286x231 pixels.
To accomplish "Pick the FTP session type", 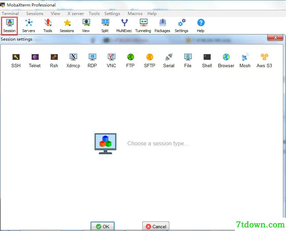I will coord(130,61).
